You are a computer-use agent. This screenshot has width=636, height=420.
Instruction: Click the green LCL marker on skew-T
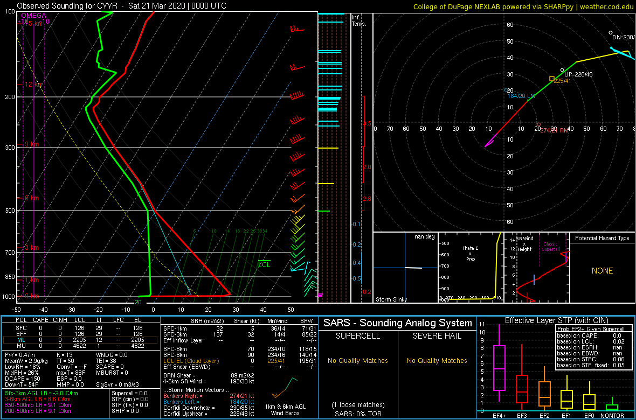tap(264, 264)
